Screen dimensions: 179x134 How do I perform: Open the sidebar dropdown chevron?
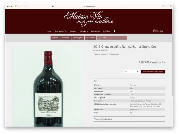point(19,6)
